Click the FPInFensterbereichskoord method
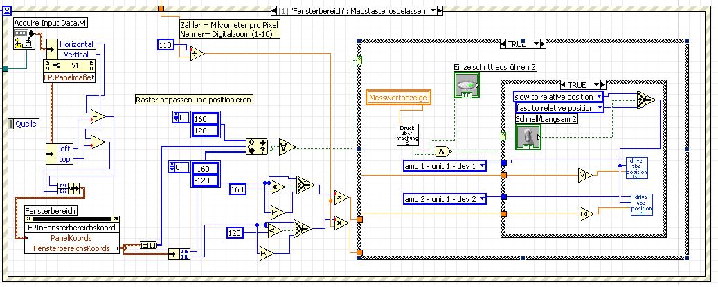The width and height of the screenshot is (718, 287). (x=72, y=228)
